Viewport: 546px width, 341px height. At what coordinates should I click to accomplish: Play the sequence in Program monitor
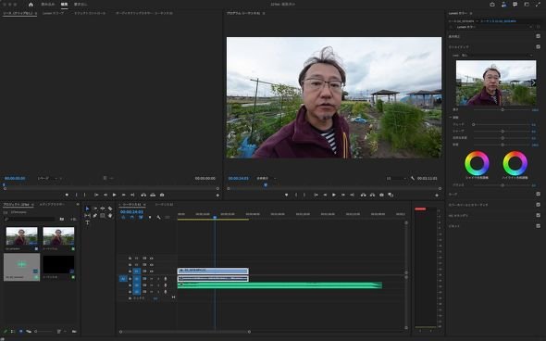[x=333, y=195]
